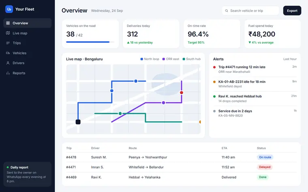Select Vehicles in the sidebar
Image resolution: width=308 pixels, height=192 pixels.
pos(27,53)
